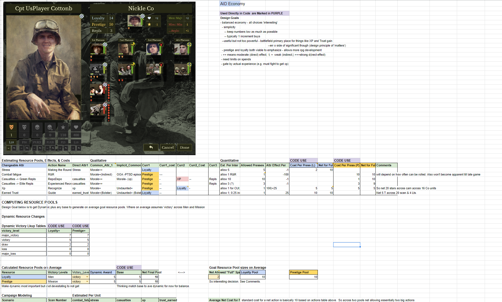Select the Comments header cell

[387, 165]
